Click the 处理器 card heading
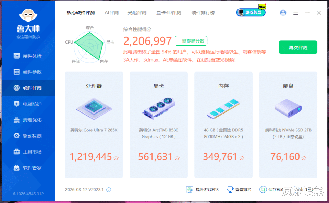Viewport: 329px width, 203px height. pyautogui.click(x=94, y=86)
